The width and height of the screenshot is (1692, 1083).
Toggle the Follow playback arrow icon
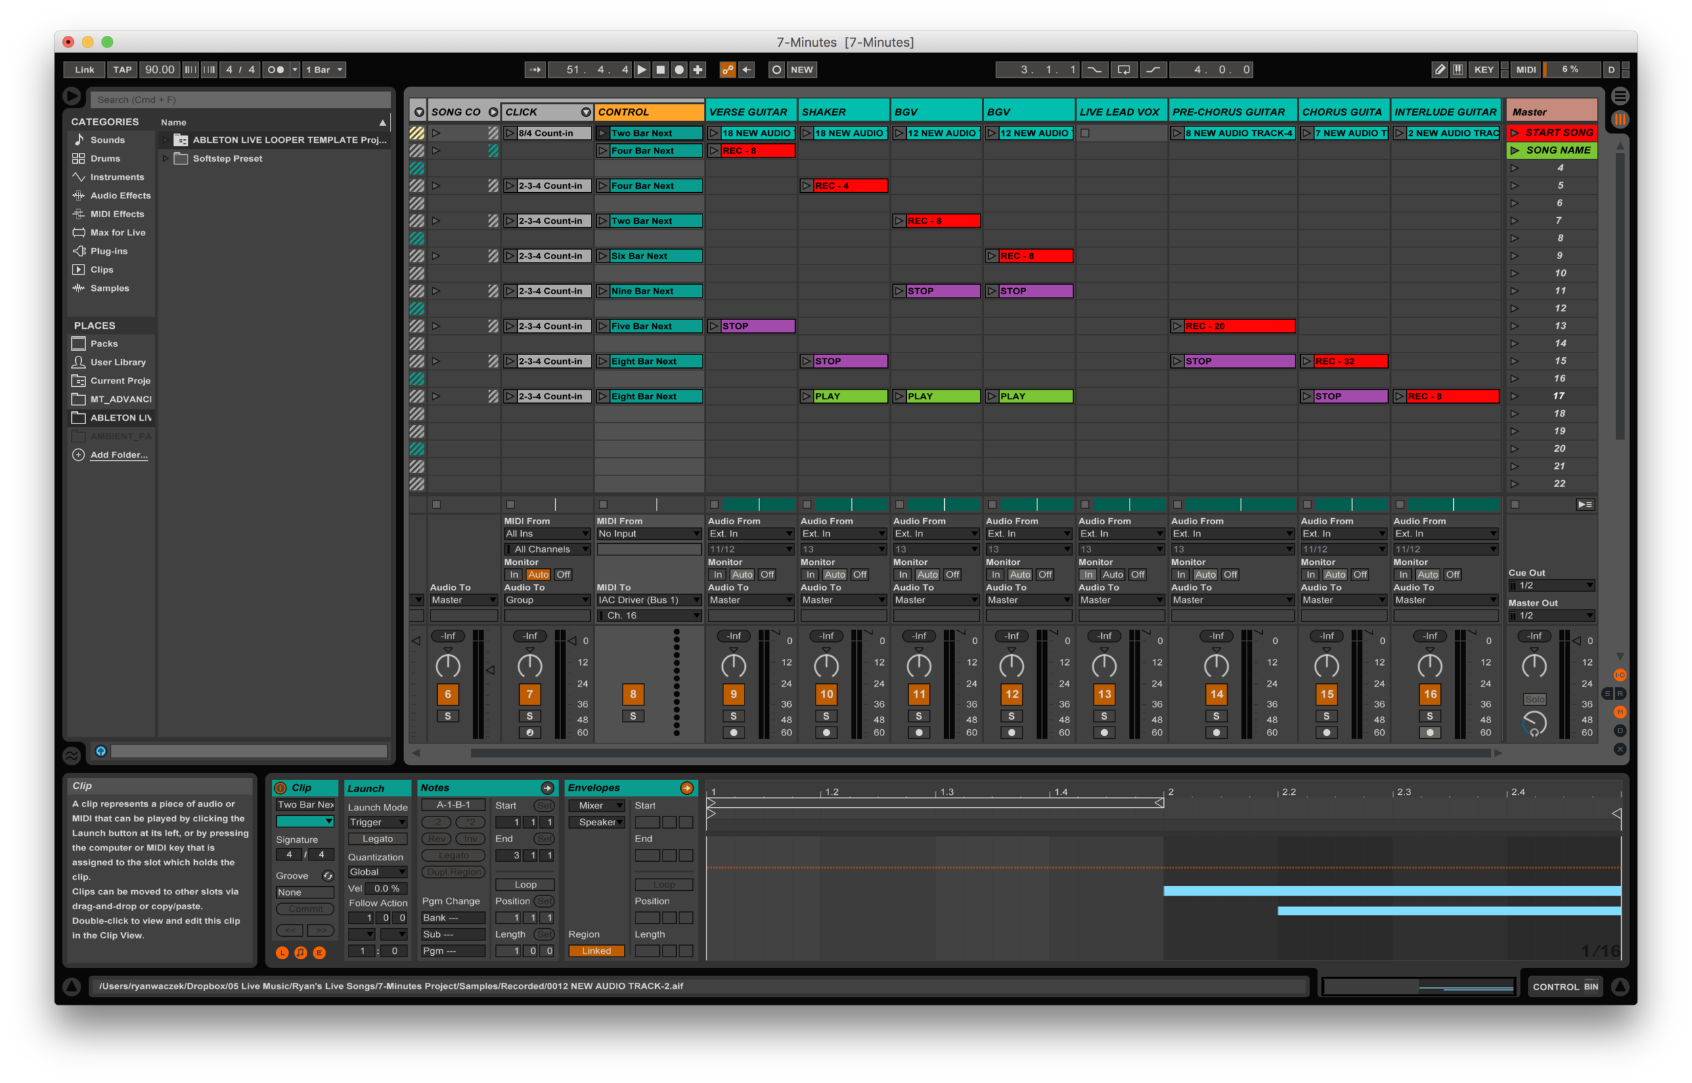coord(535,70)
